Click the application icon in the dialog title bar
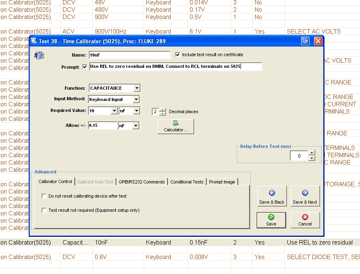 tap(34, 41)
